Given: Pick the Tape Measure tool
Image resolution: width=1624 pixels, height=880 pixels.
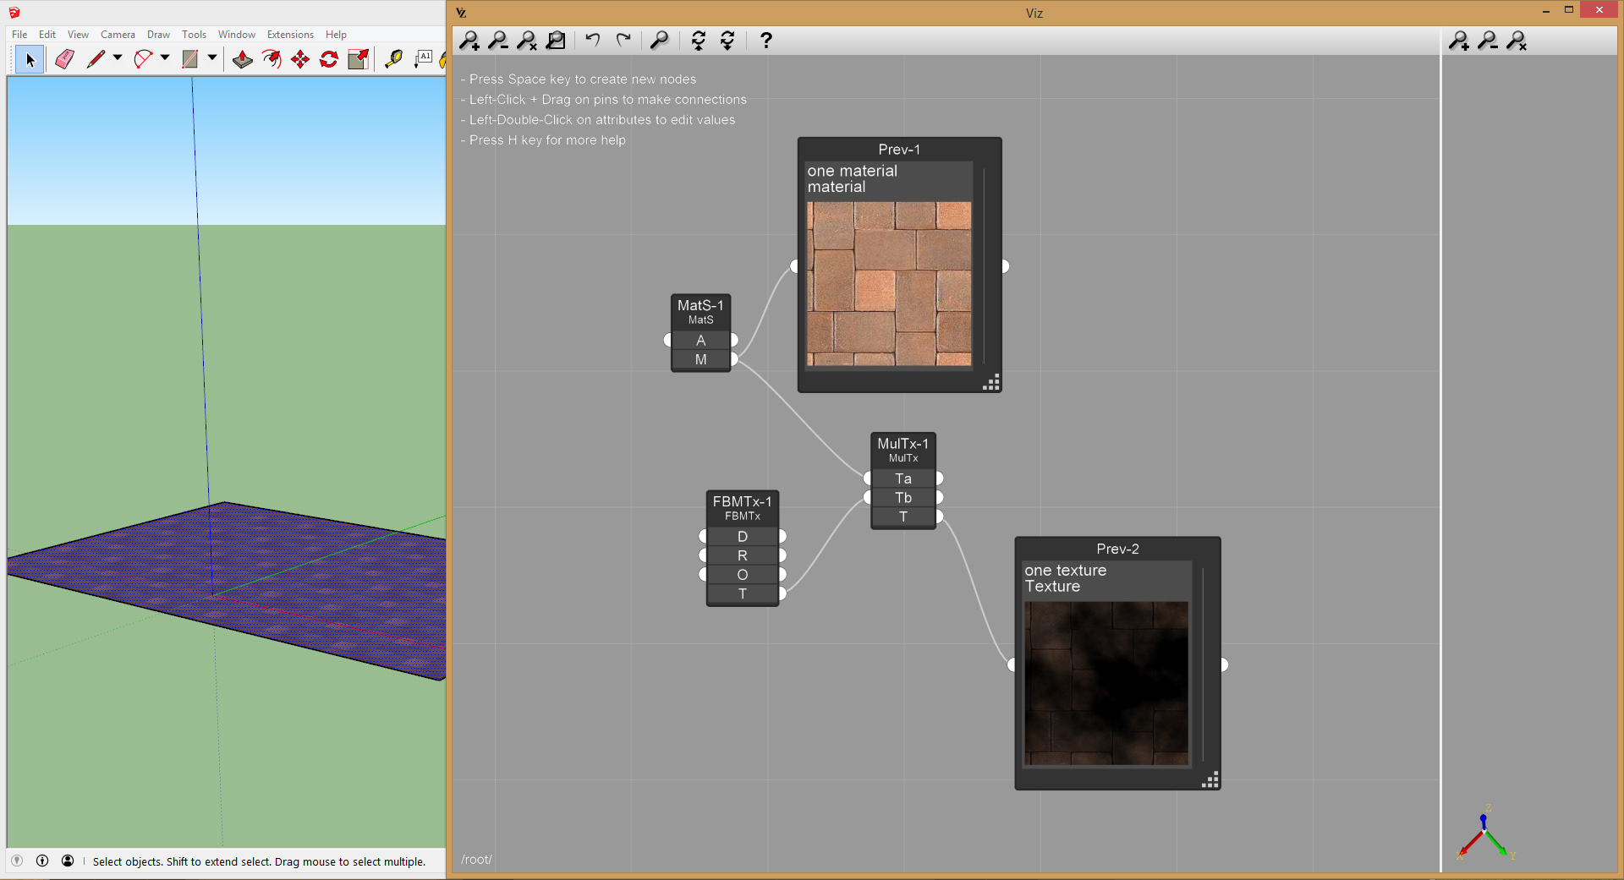Looking at the screenshot, I should click(x=393, y=59).
